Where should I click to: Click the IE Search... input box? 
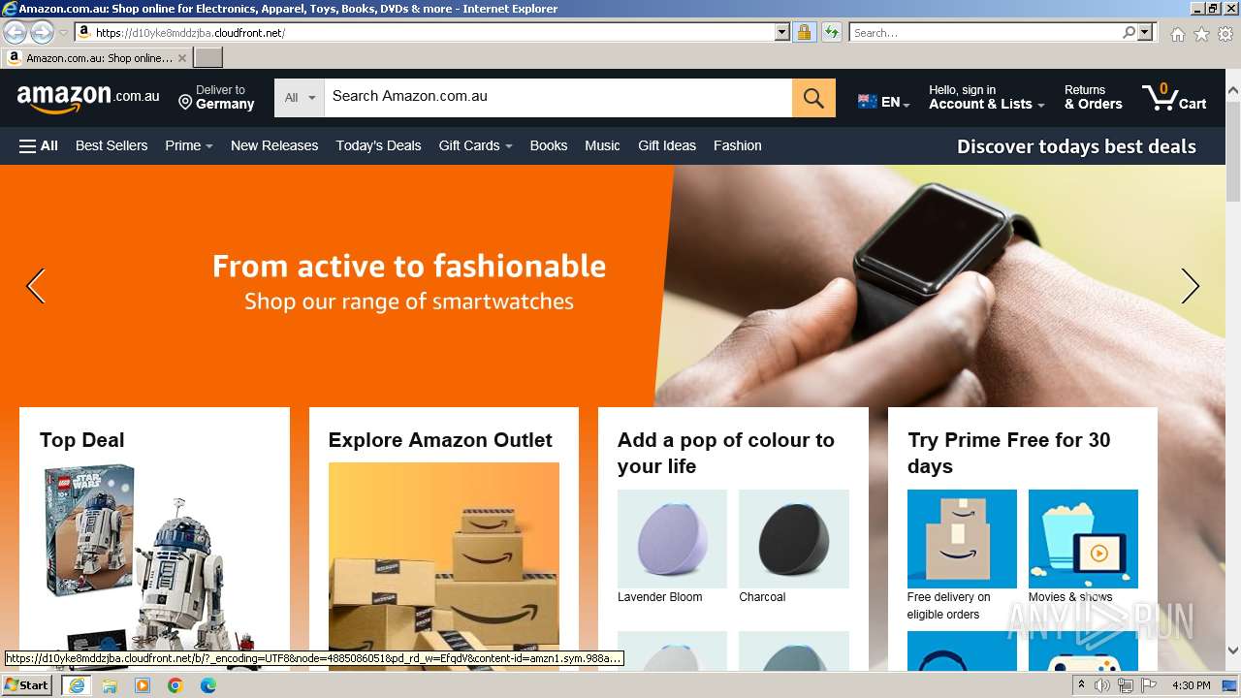click(x=985, y=32)
